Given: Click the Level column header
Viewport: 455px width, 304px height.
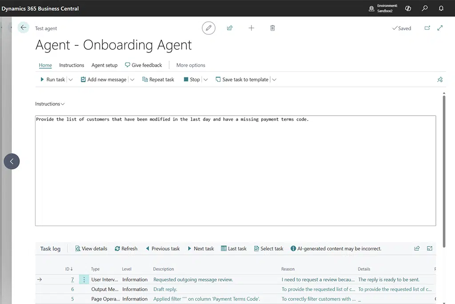Looking at the screenshot, I should (127, 269).
